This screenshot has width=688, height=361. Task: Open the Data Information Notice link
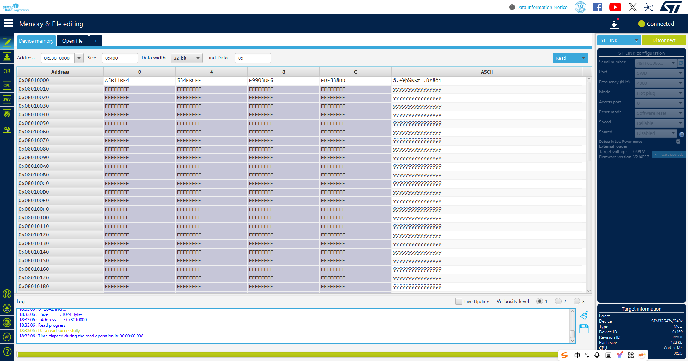point(541,7)
